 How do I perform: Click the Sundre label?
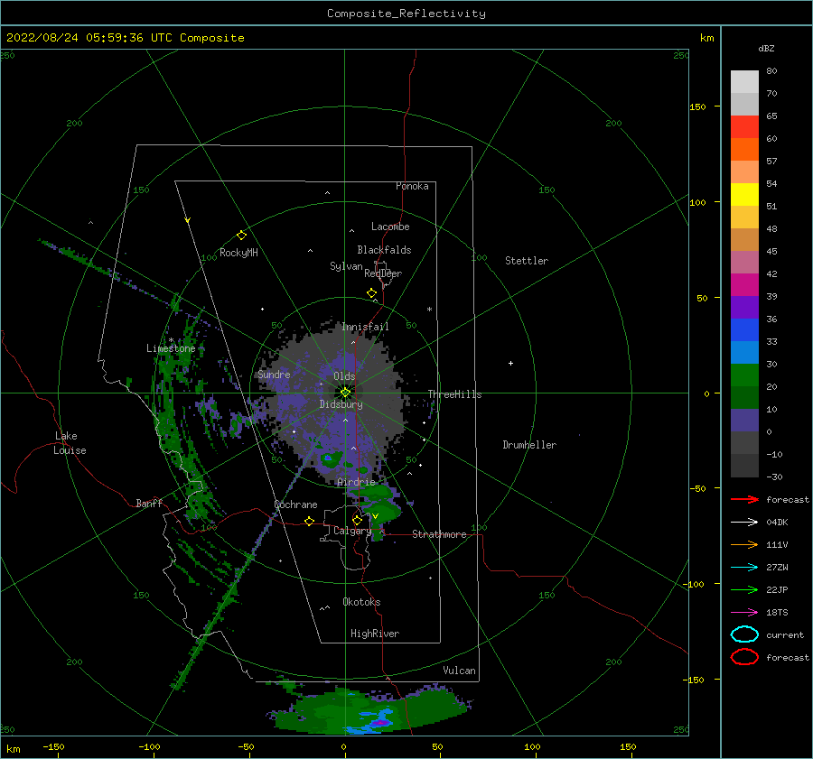pos(274,374)
